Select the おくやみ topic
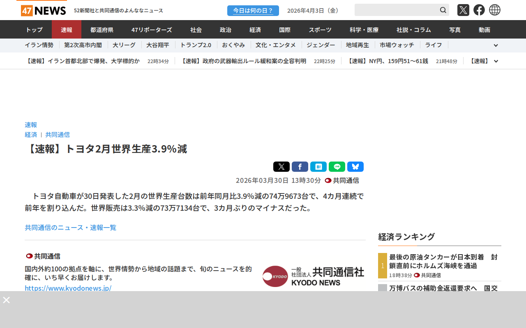This screenshot has height=328, width=526. click(x=233, y=45)
